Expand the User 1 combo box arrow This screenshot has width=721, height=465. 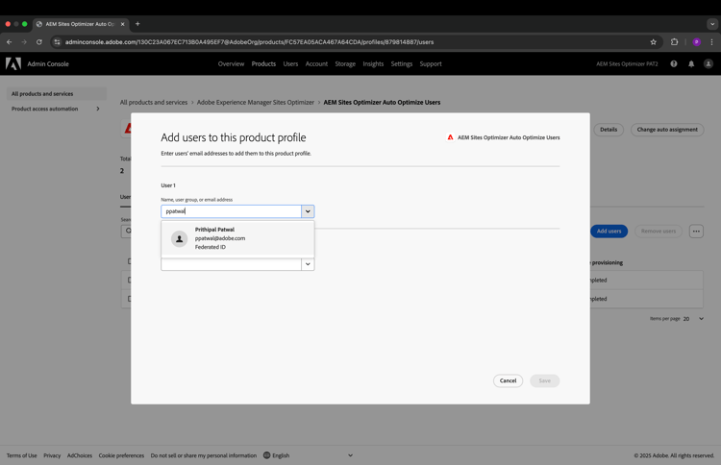pyautogui.click(x=308, y=211)
